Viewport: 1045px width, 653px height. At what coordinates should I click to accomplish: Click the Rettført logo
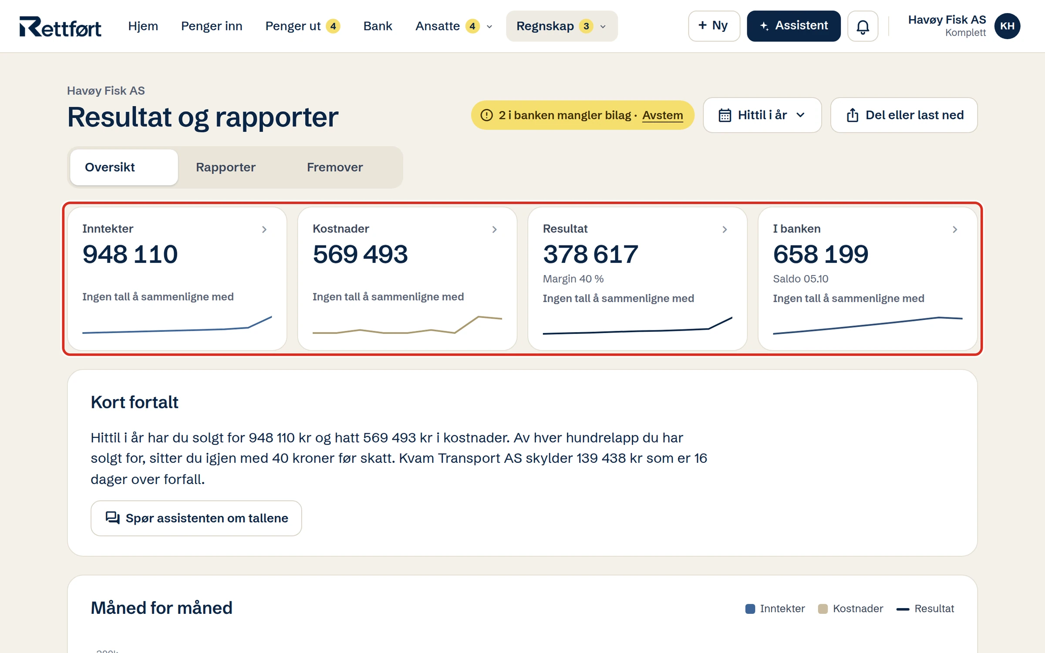(x=60, y=26)
